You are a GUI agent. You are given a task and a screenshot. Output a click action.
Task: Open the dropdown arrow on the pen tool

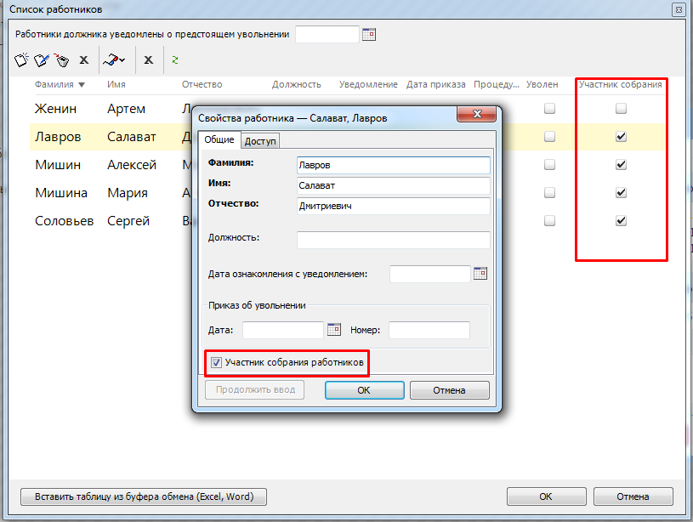122,60
